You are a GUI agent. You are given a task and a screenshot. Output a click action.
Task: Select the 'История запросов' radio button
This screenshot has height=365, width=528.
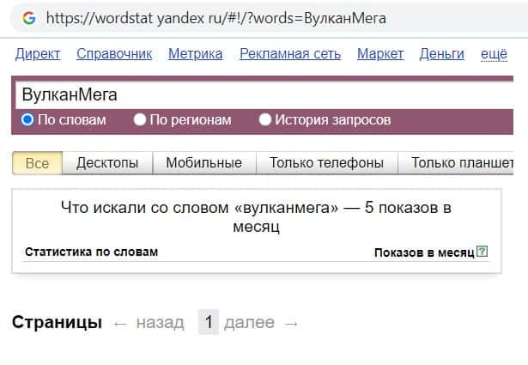pyautogui.click(x=265, y=120)
